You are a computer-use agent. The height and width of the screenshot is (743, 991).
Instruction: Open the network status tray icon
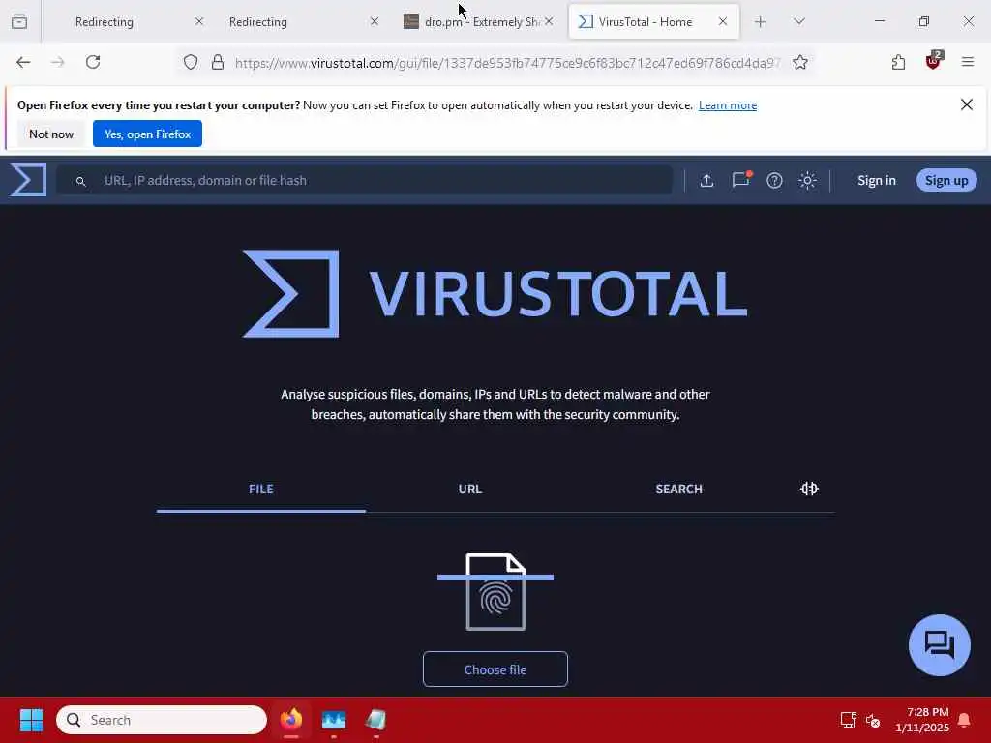tap(848, 720)
